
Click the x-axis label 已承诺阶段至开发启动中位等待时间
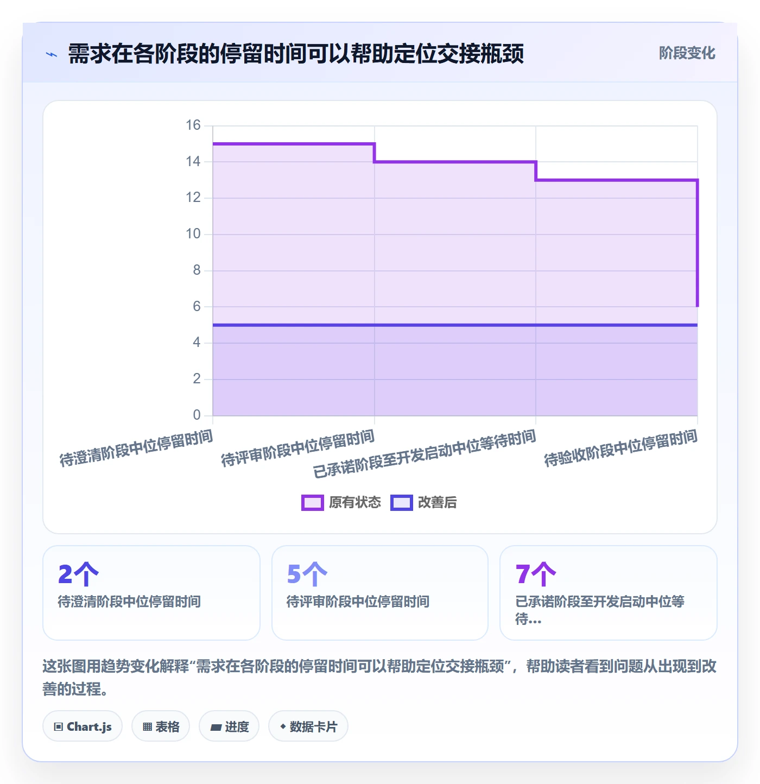pos(425,453)
